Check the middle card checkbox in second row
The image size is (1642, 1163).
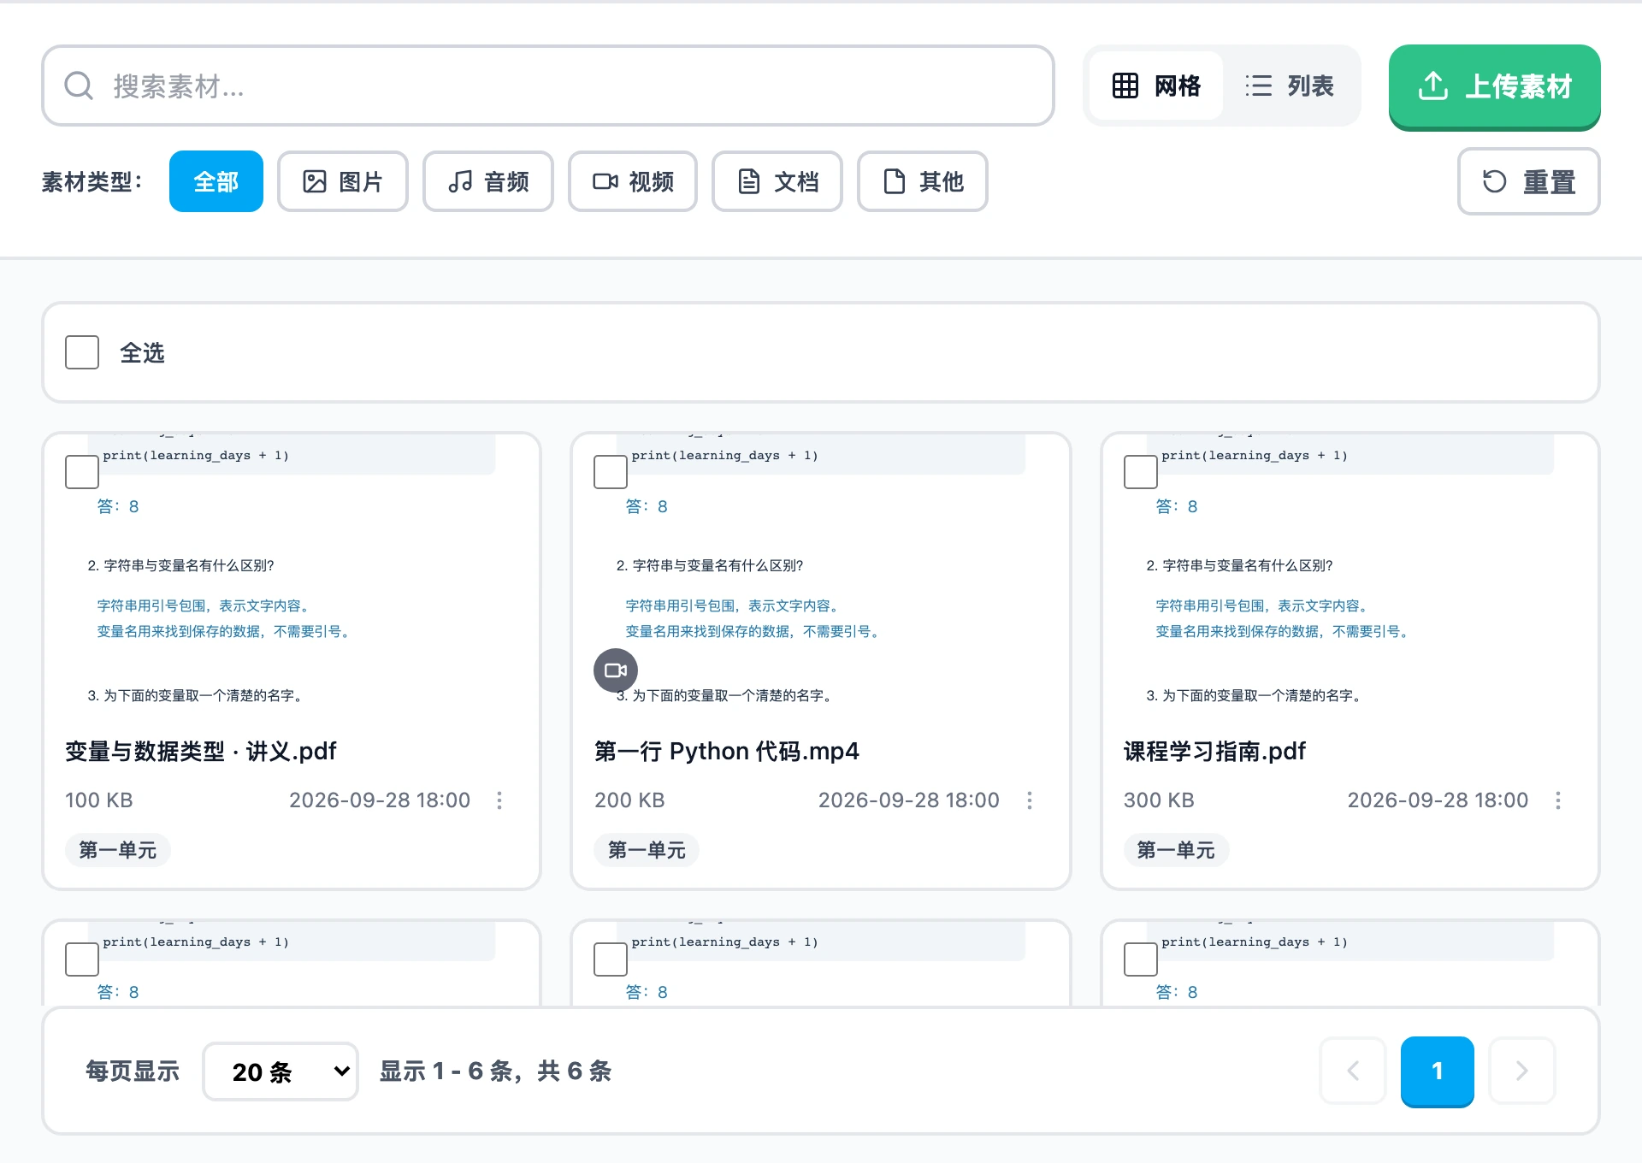611,959
